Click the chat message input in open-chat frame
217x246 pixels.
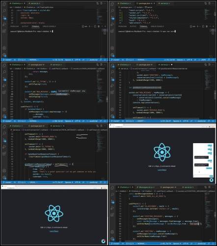[x=201, y=176]
